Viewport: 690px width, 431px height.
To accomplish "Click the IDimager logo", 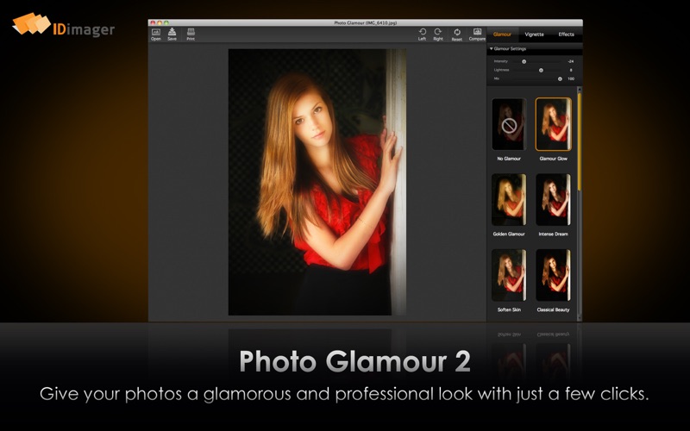I will pos(63,26).
